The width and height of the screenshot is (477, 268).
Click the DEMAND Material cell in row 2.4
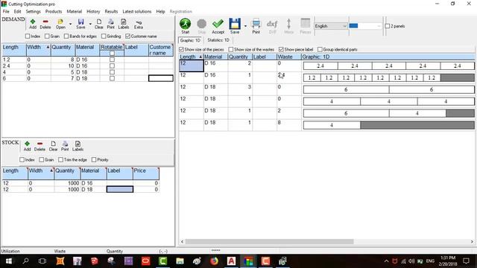(87, 66)
